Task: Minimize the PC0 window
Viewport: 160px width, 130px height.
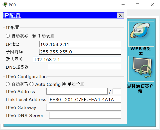Action: coord(123,5)
